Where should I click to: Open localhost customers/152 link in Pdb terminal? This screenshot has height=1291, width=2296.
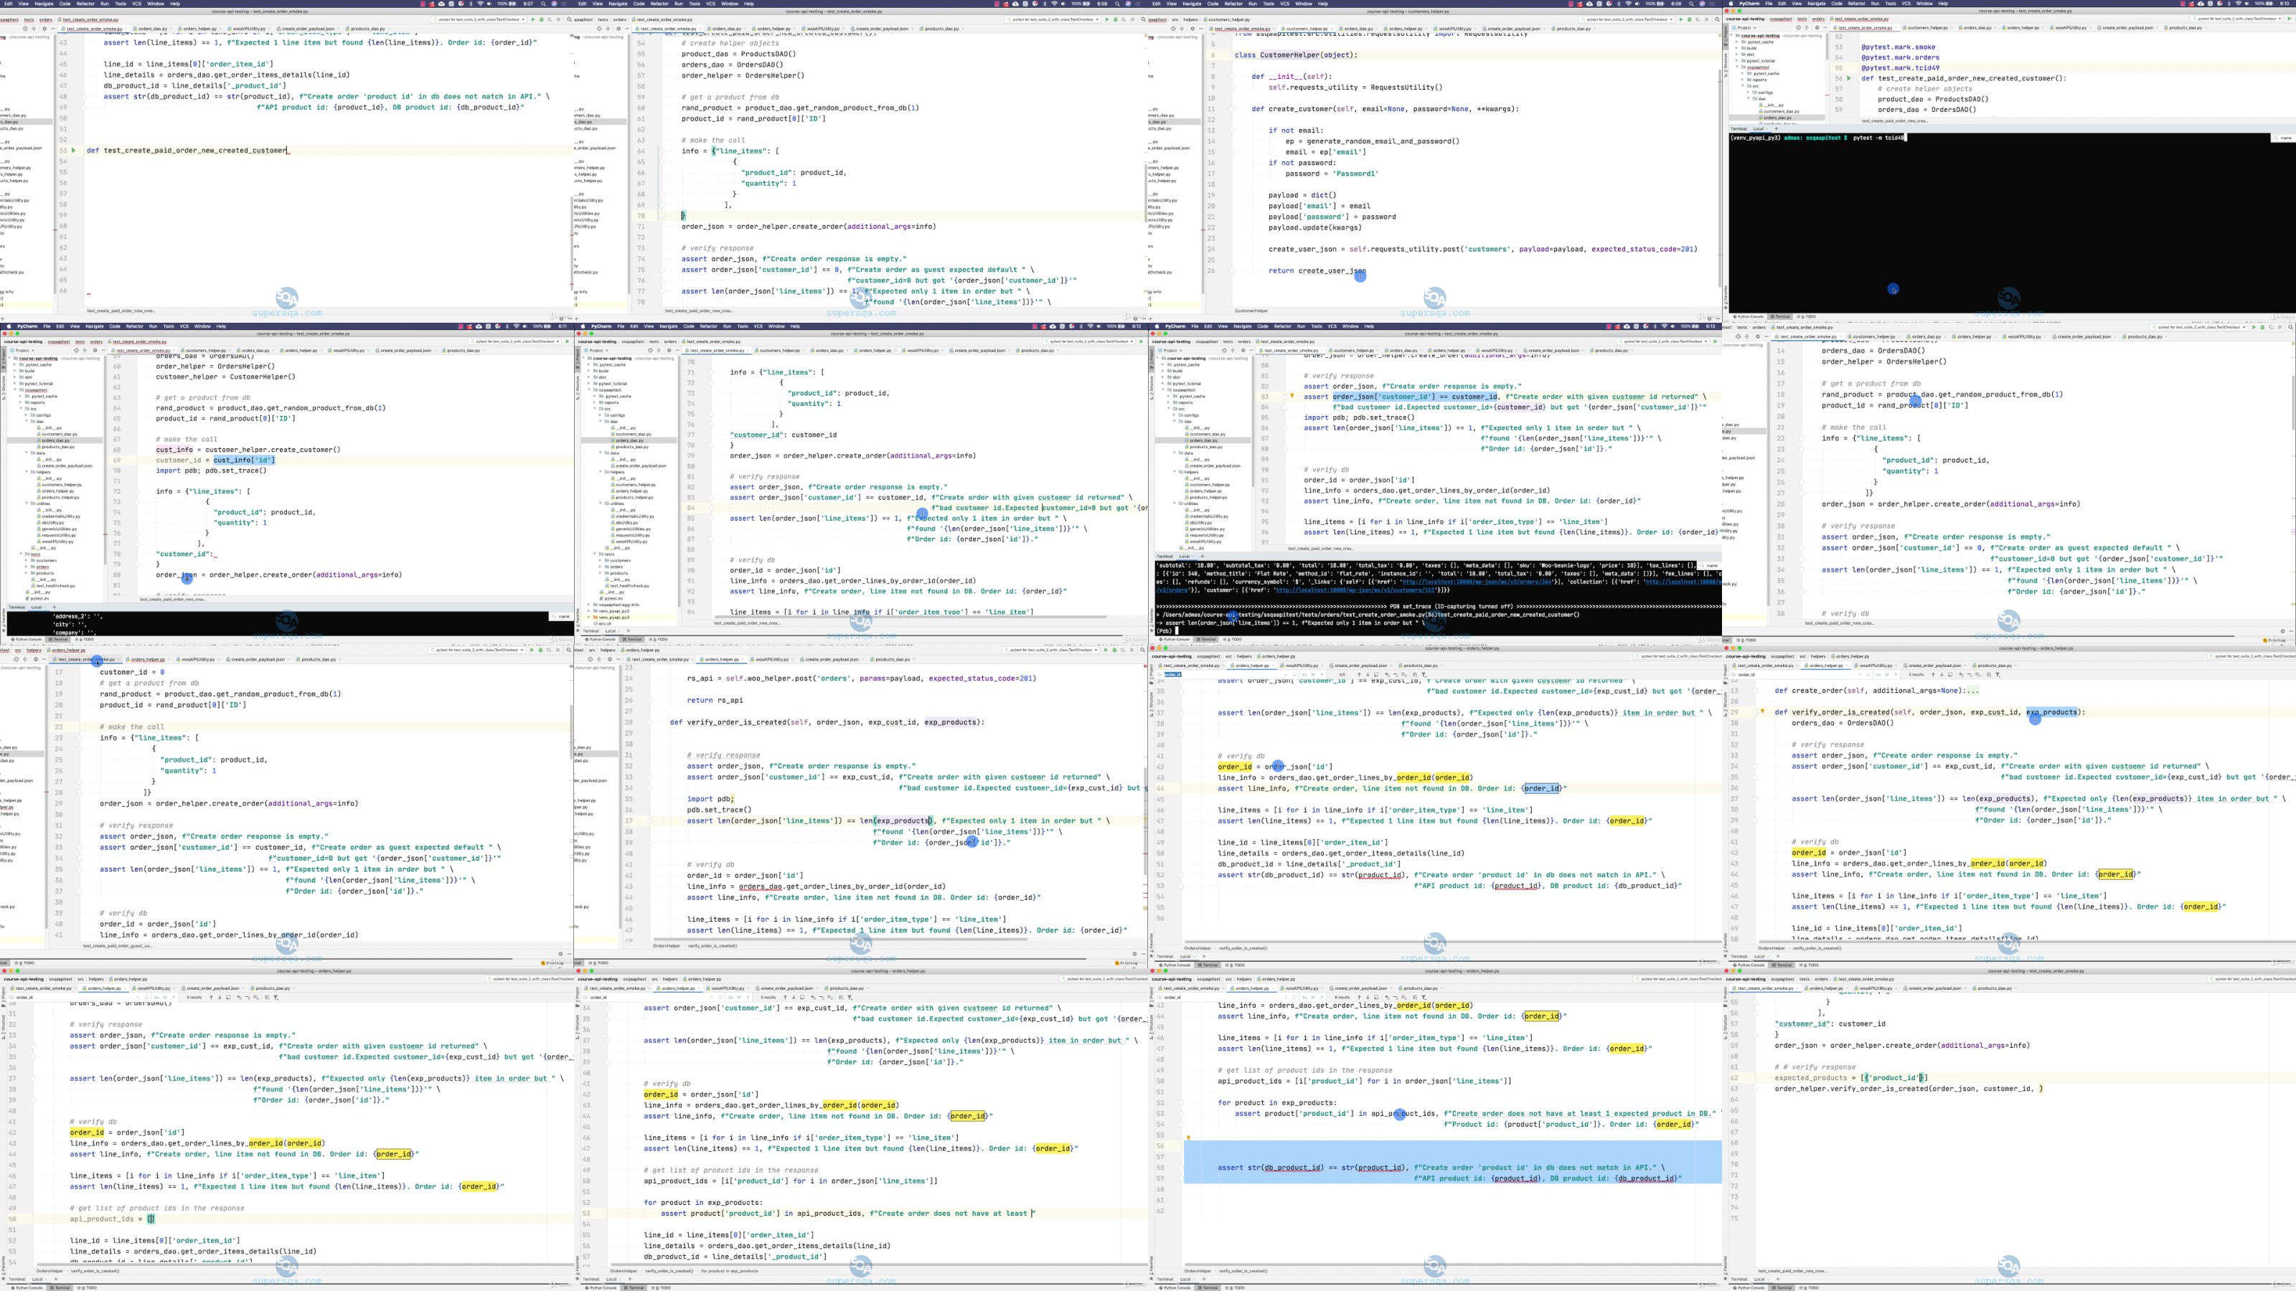coord(1355,590)
